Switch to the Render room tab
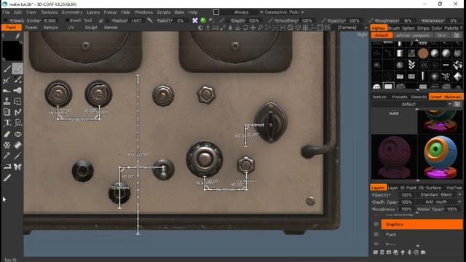Image resolution: width=466 pixels, height=262 pixels. click(x=111, y=28)
